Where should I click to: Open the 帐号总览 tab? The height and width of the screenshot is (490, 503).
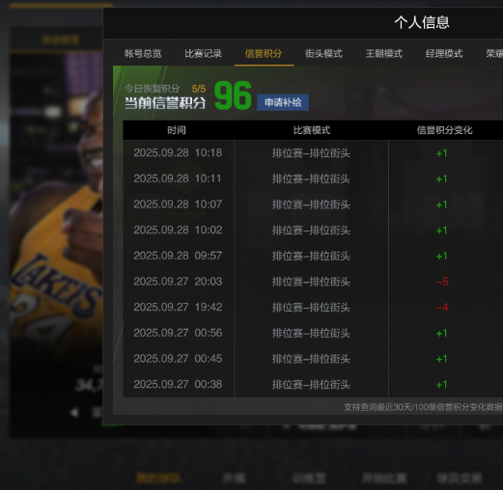pyautogui.click(x=143, y=53)
